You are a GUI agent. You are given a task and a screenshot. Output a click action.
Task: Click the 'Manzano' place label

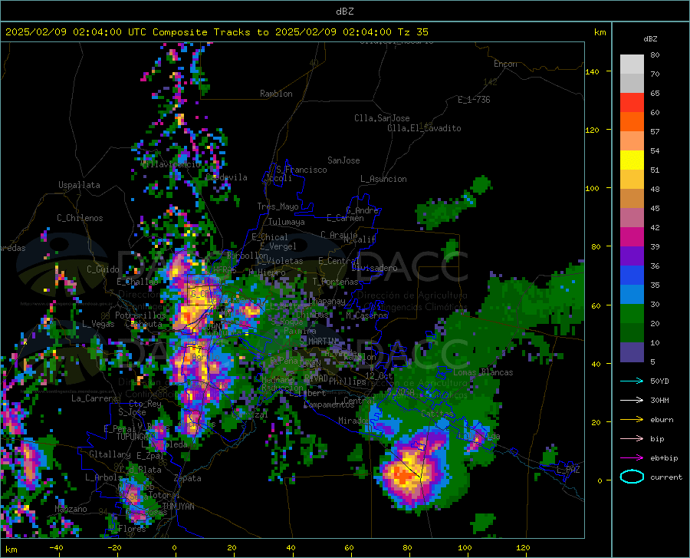(71, 509)
